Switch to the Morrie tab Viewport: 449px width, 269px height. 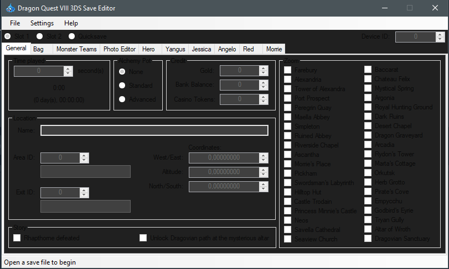tap(274, 49)
